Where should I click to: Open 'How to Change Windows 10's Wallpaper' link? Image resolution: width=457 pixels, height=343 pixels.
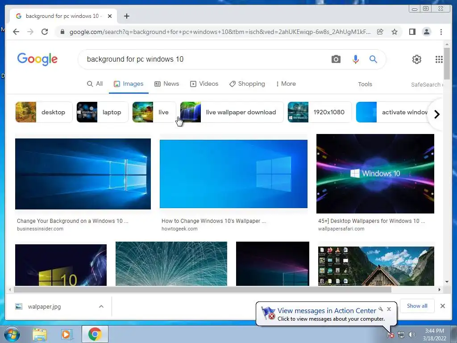click(214, 221)
